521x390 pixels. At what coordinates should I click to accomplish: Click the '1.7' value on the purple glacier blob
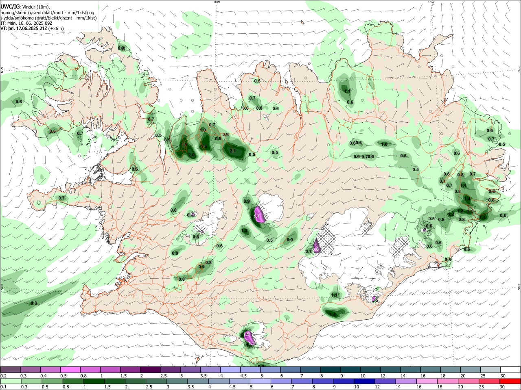pos(257,217)
